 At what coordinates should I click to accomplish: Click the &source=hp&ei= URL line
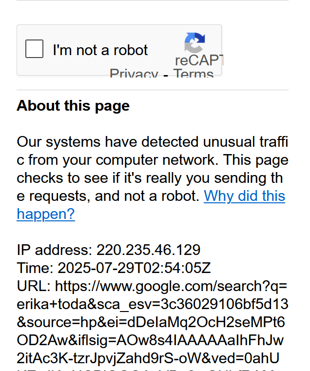coord(151,322)
